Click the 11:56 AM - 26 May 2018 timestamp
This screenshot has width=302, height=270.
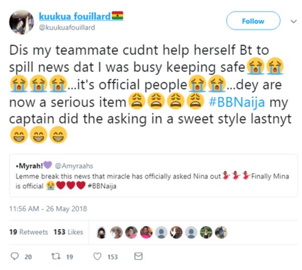[x=48, y=209]
